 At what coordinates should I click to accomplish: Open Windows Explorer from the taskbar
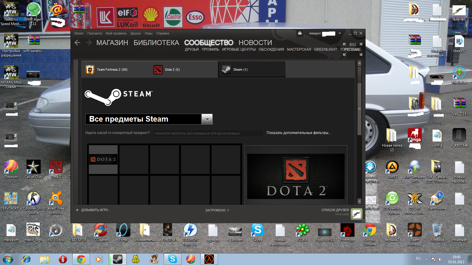(45, 259)
